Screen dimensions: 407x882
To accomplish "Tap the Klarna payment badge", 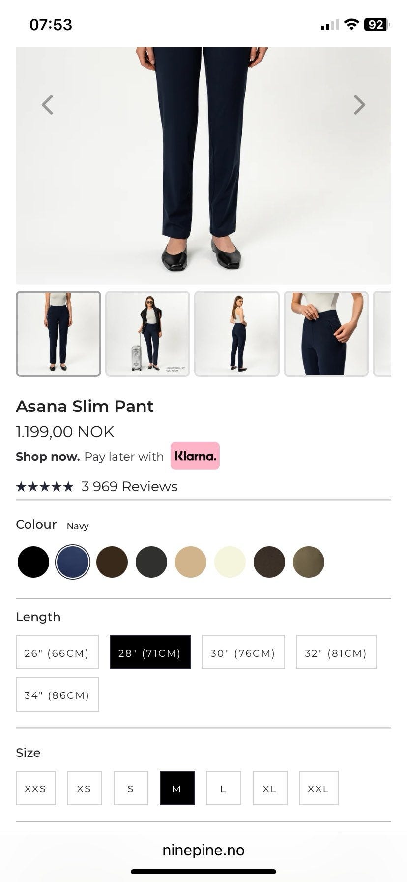I will click(x=195, y=456).
